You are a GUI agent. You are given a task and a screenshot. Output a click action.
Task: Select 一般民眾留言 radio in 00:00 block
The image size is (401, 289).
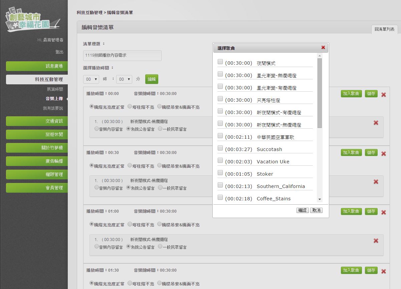point(160,129)
